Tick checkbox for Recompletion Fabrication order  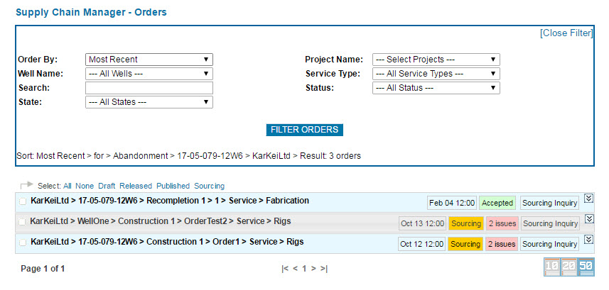point(23,202)
